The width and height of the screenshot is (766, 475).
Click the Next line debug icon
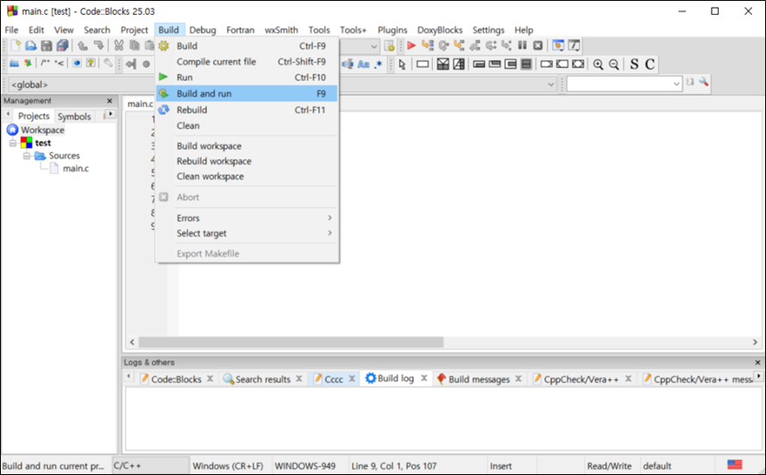pyautogui.click(x=443, y=46)
